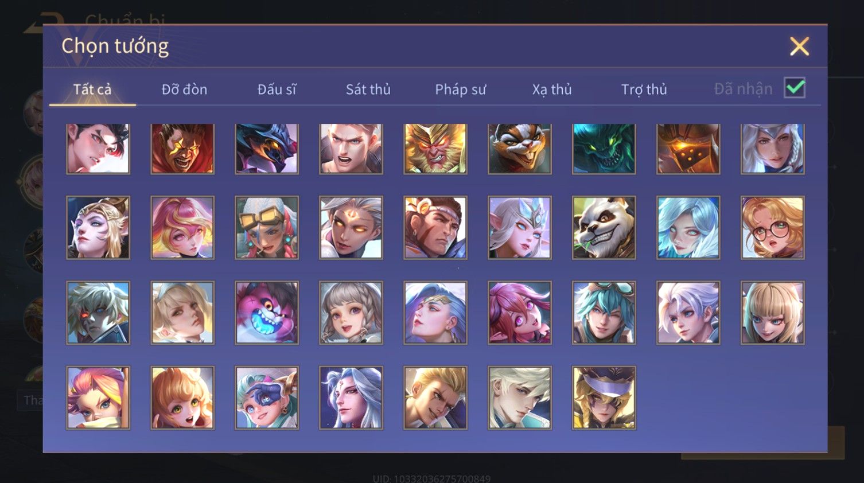This screenshot has height=483, width=864.
Task: Switch to the Sát thủ tab
Action: tap(368, 89)
